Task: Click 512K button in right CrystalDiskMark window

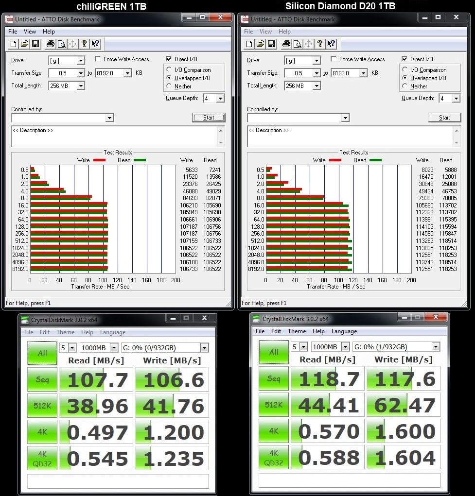Action: tap(274, 405)
